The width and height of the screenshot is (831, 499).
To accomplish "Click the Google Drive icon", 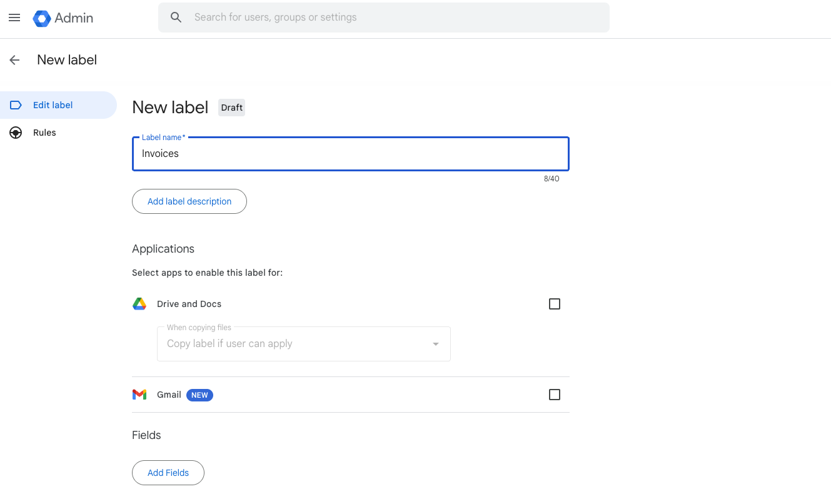I will coord(139,303).
